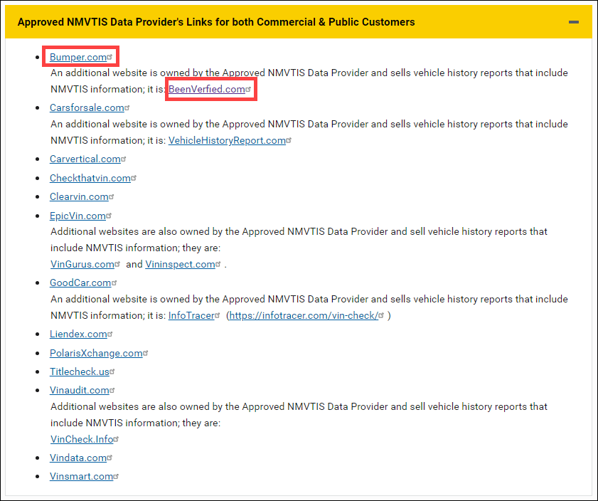This screenshot has height=501, width=598.
Task: Visit the VinGurus.com link
Action: tap(82, 265)
